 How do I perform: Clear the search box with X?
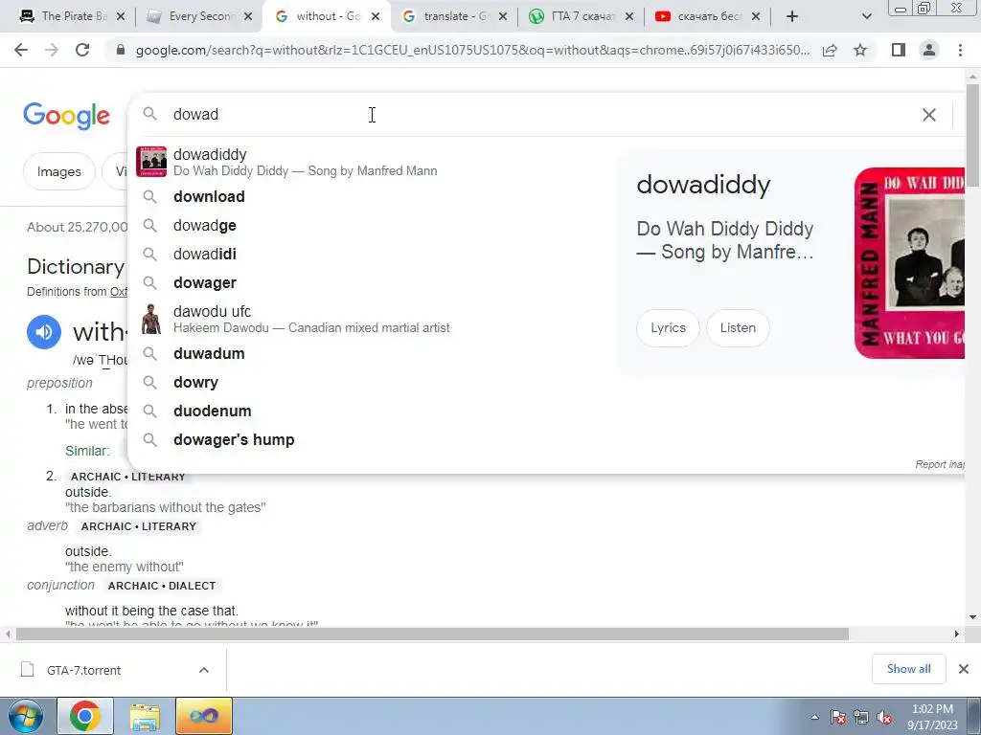[x=929, y=115]
